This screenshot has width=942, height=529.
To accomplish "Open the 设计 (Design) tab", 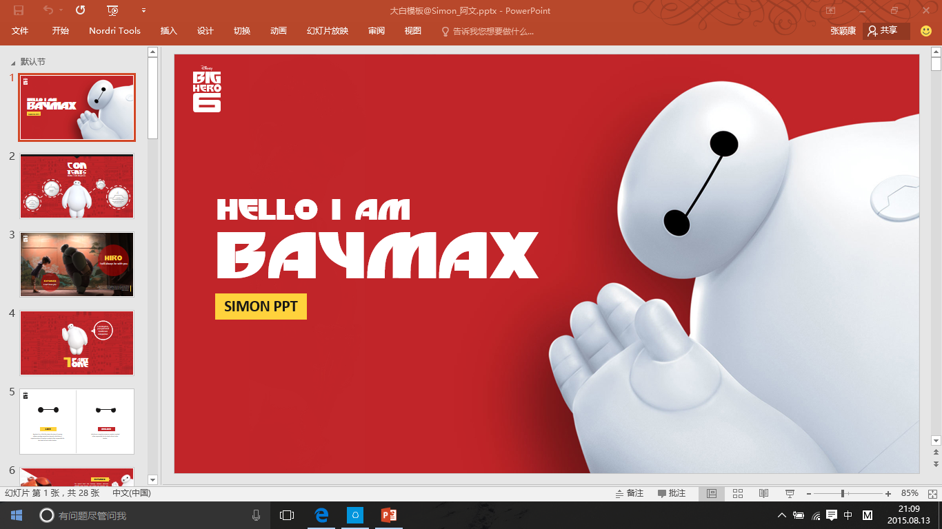I will tap(206, 31).
